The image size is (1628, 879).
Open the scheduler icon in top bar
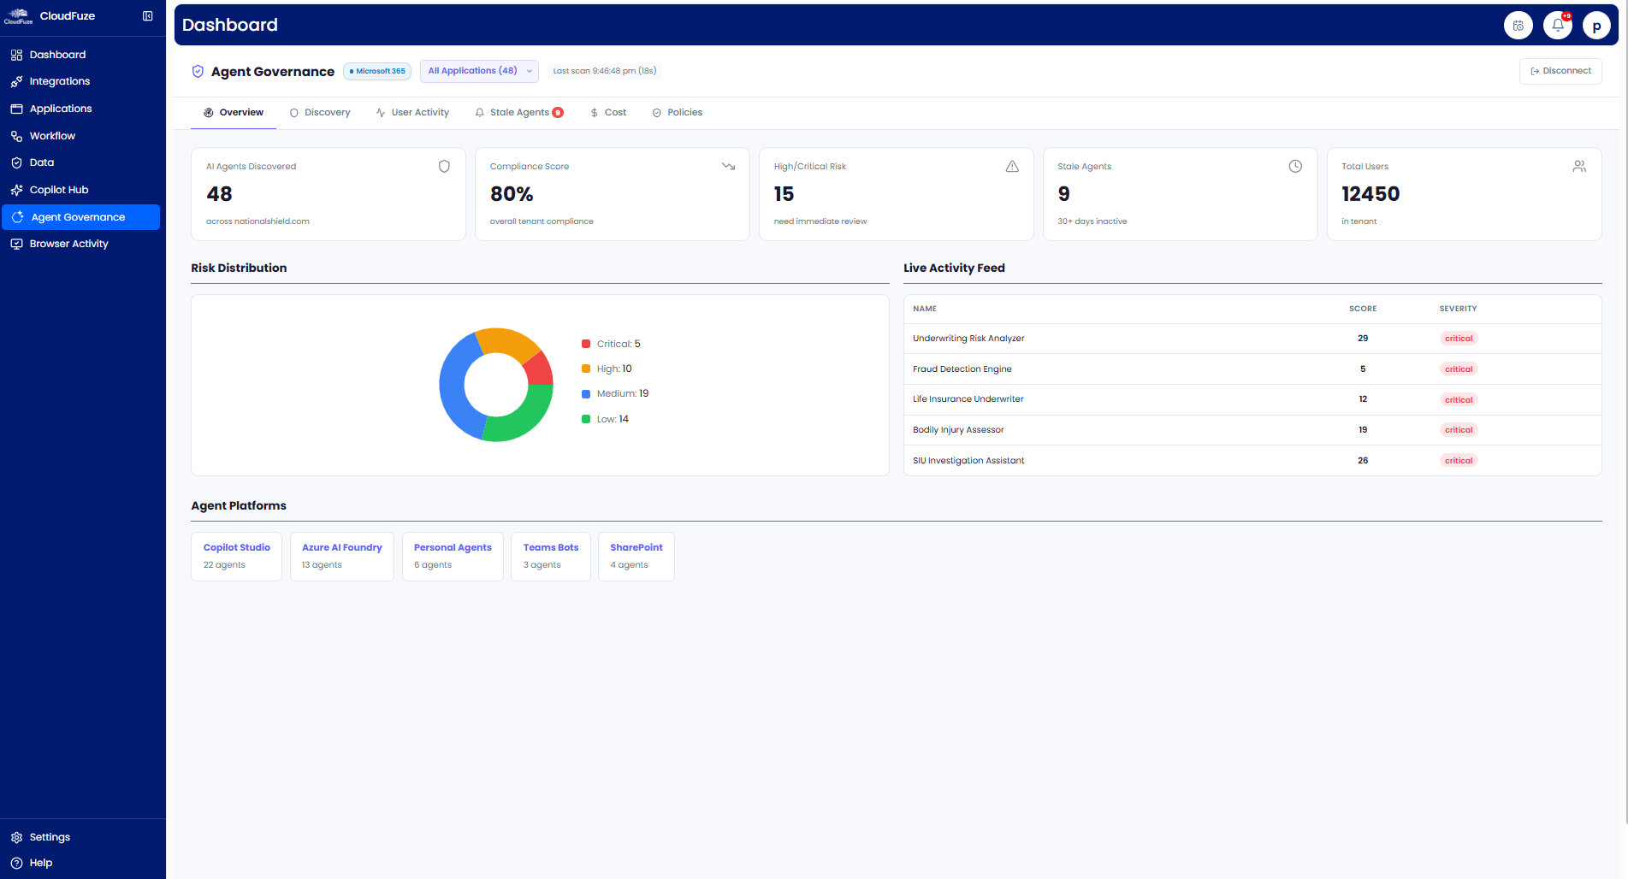point(1518,26)
